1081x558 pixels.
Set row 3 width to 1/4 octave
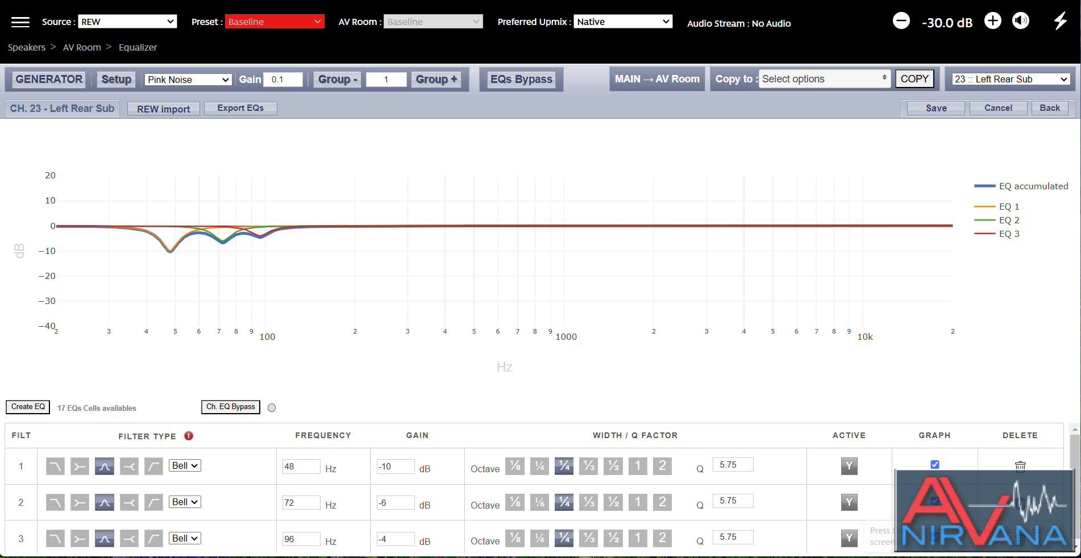pyautogui.click(x=564, y=538)
